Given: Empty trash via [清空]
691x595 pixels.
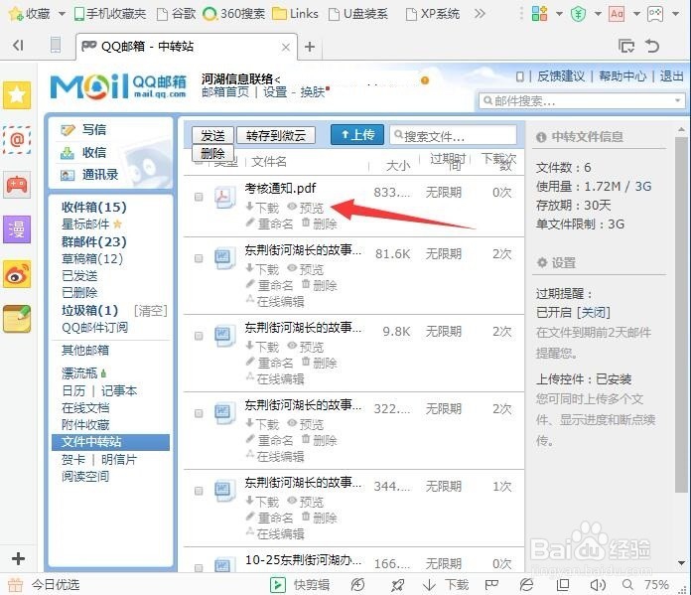Looking at the screenshot, I should click(x=150, y=311).
